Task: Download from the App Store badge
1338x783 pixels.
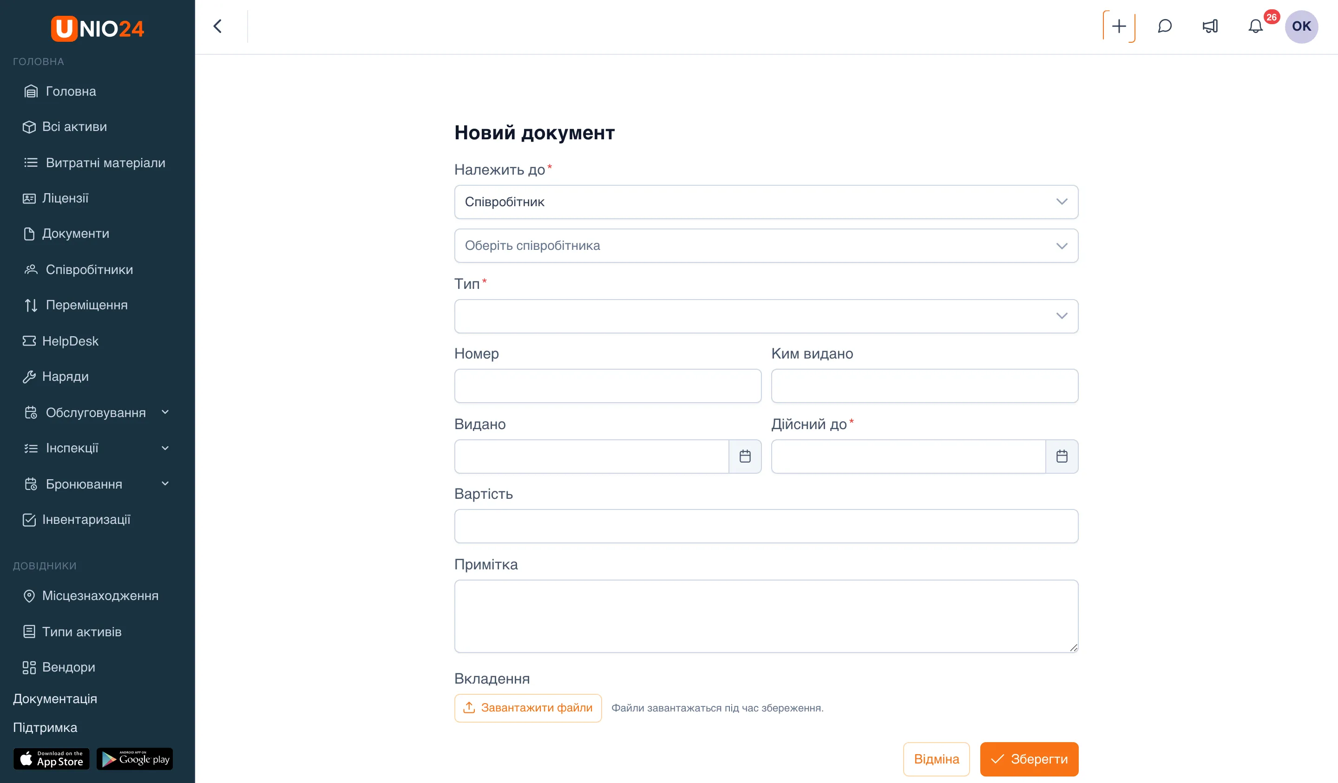Action: [x=52, y=759]
